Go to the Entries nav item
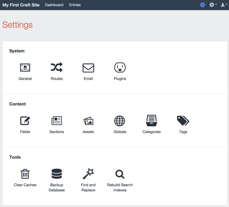 coord(75,5)
